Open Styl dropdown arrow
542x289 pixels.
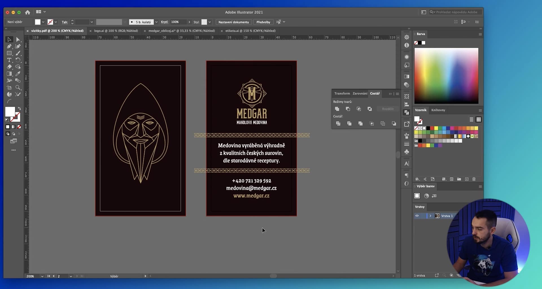[210, 22]
